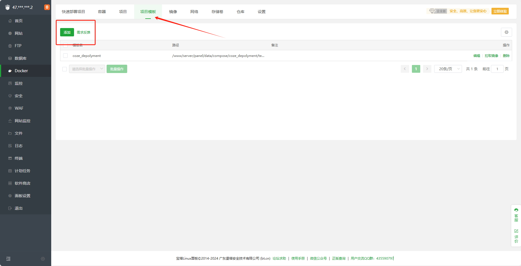Collapse the sidebar menu icon at bottom
Screen dimensions: 521x266
point(8,259)
